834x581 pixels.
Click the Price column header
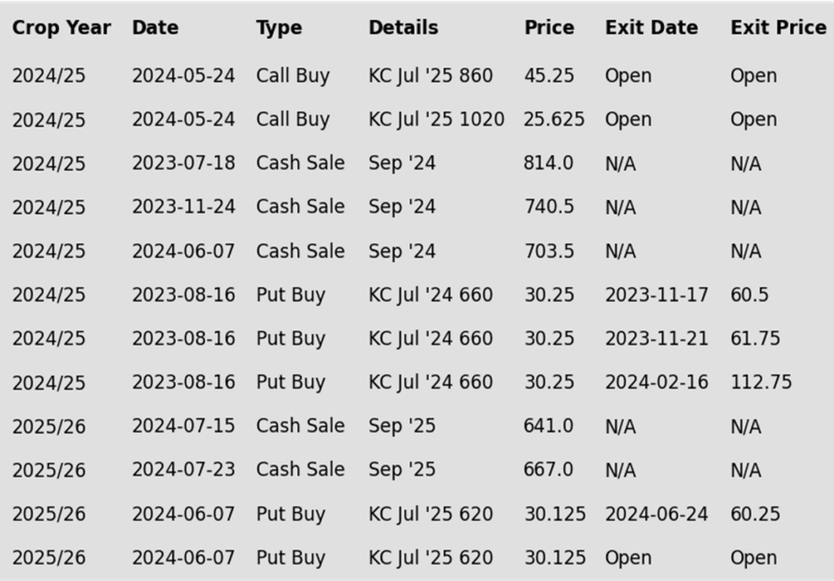click(x=549, y=28)
